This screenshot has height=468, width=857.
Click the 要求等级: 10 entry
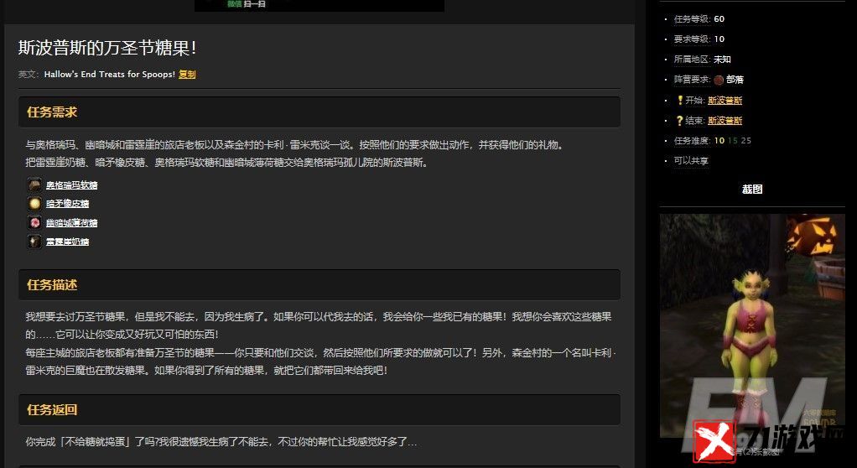(x=699, y=39)
